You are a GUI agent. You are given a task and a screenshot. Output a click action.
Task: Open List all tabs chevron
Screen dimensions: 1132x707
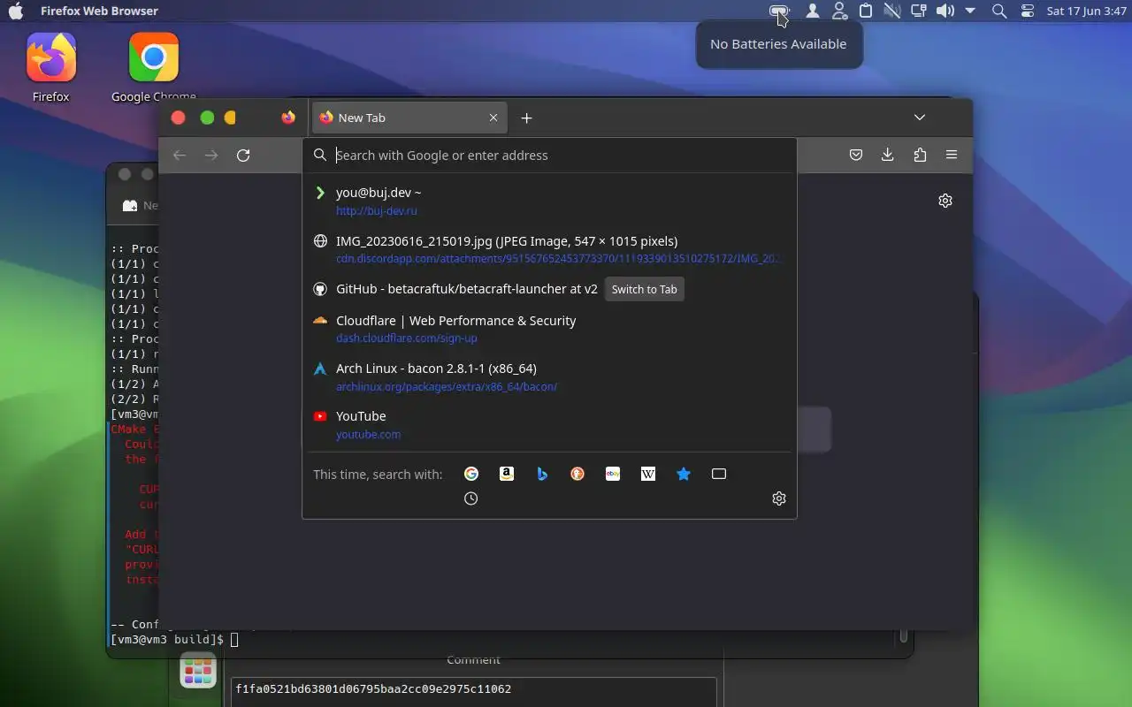tap(920, 118)
